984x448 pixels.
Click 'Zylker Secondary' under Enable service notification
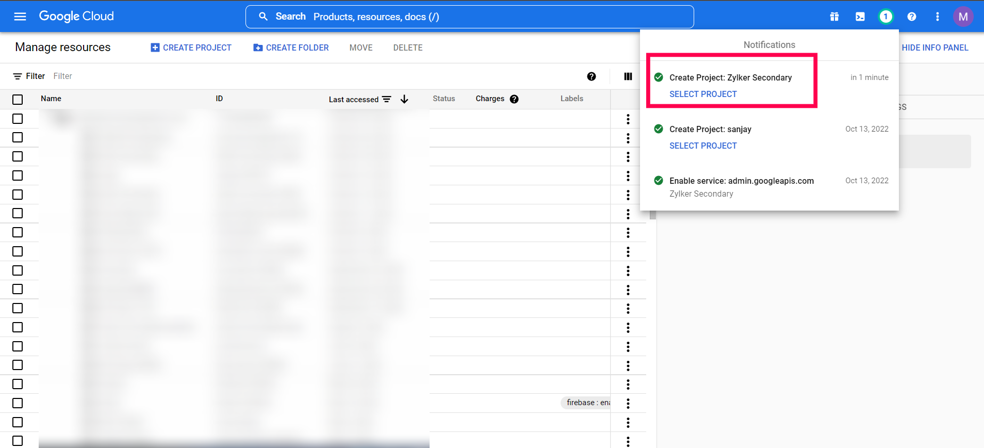[x=701, y=194]
